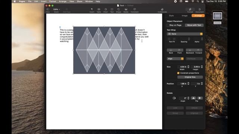This screenshot has height=134, width=239.
Task: Click the Height size input field
Action: point(196,67)
